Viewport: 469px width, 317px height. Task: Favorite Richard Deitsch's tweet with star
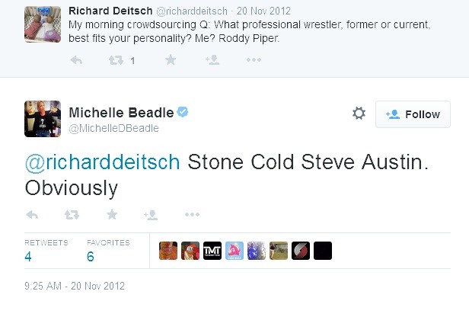(x=171, y=60)
